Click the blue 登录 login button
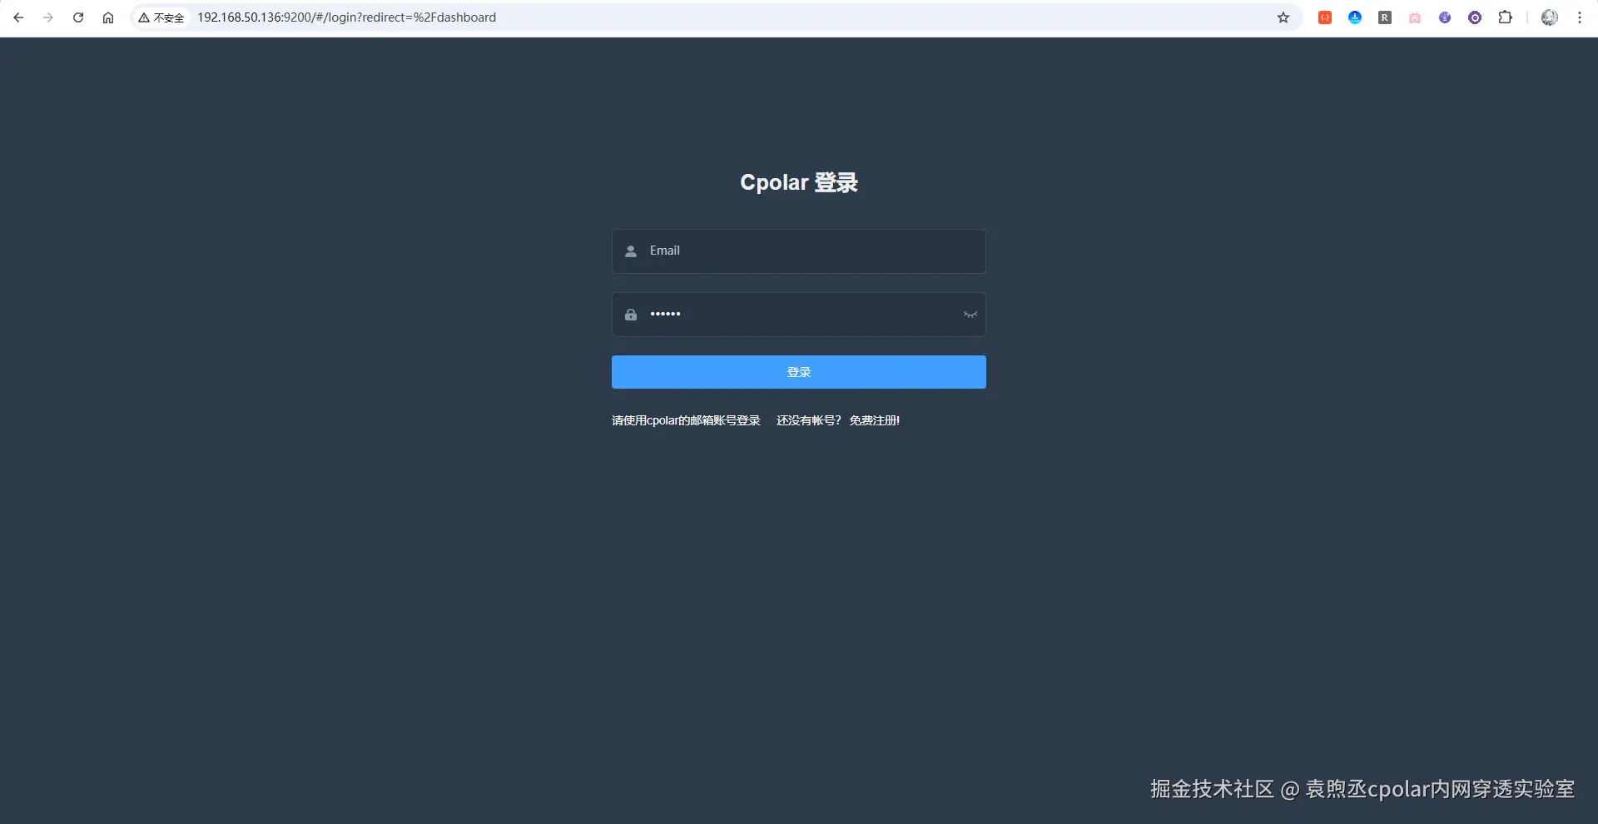 point(799,372)
